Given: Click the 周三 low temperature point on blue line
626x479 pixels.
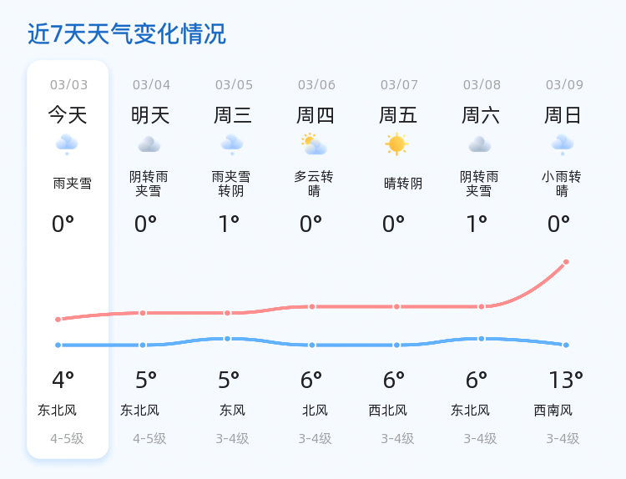Looking at the screenshot, I should click(x=227, y=339).
